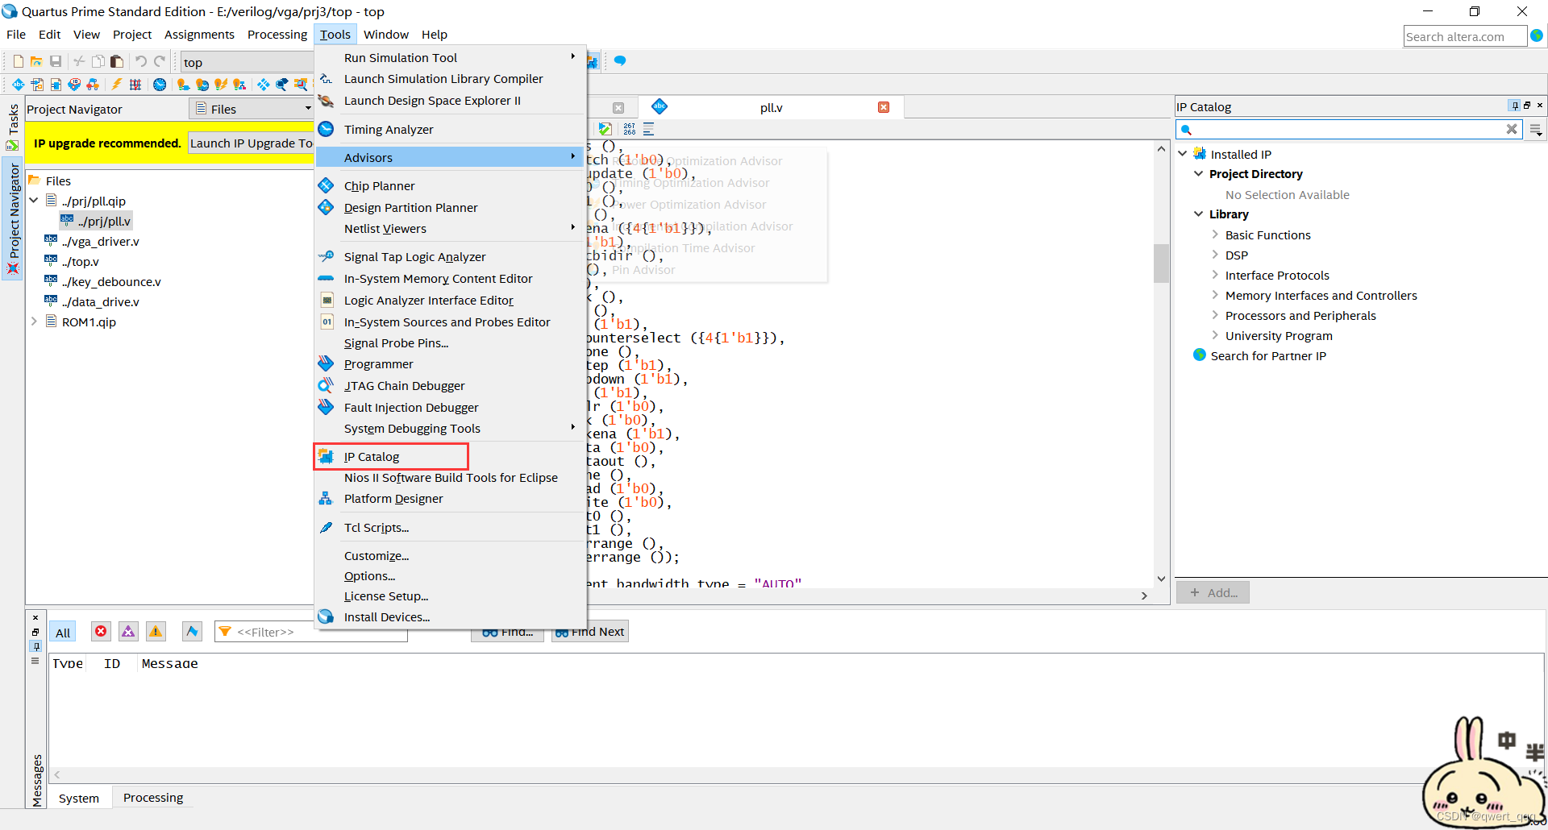This screenshot has width=1548, height=830.
Task: Select ../key_debounce.v file
Action: [111, 281]
